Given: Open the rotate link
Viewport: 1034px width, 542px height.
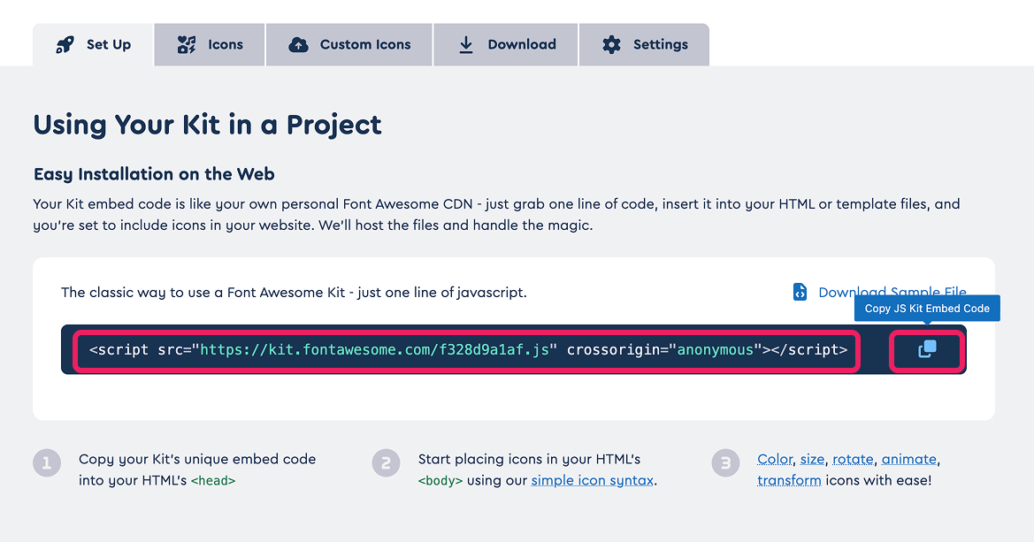Looking at the screenshot, I should (x=853, y=459).
